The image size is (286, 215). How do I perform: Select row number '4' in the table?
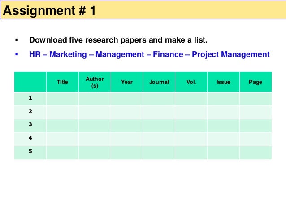[x=30, y=138]
